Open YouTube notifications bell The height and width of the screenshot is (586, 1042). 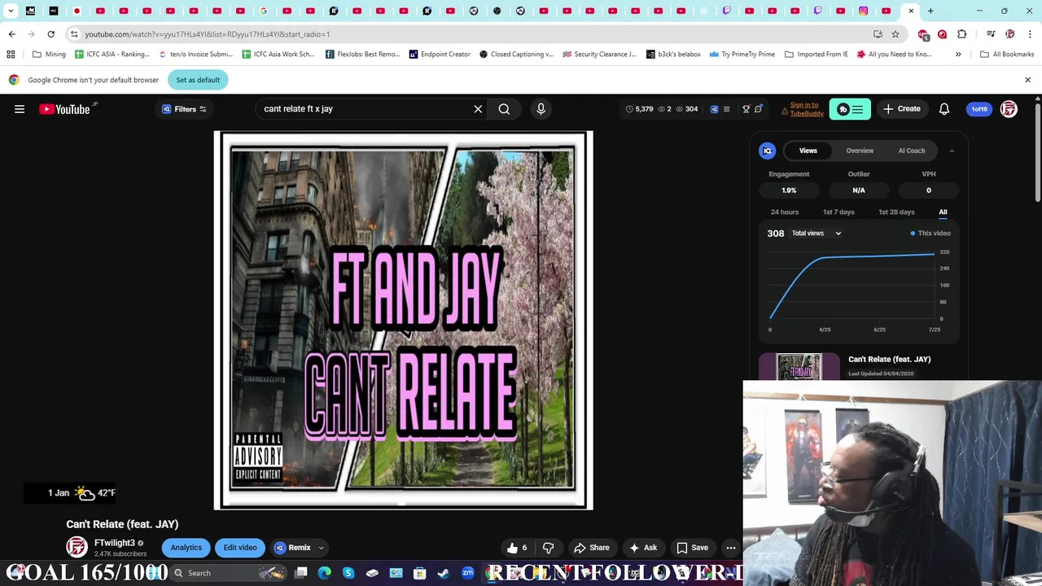tap(944, 109)
